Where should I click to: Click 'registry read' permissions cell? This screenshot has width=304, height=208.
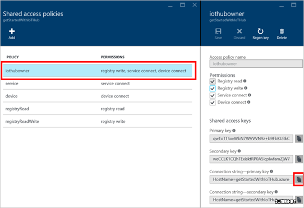coord(113,109)
